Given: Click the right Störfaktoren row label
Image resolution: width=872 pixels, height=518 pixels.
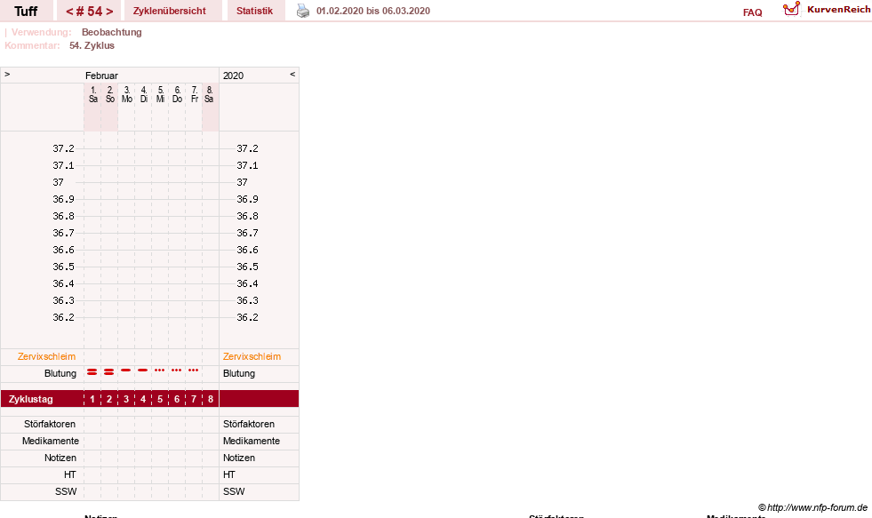Looking at the screenshot, I should click(x=249, y=424).
